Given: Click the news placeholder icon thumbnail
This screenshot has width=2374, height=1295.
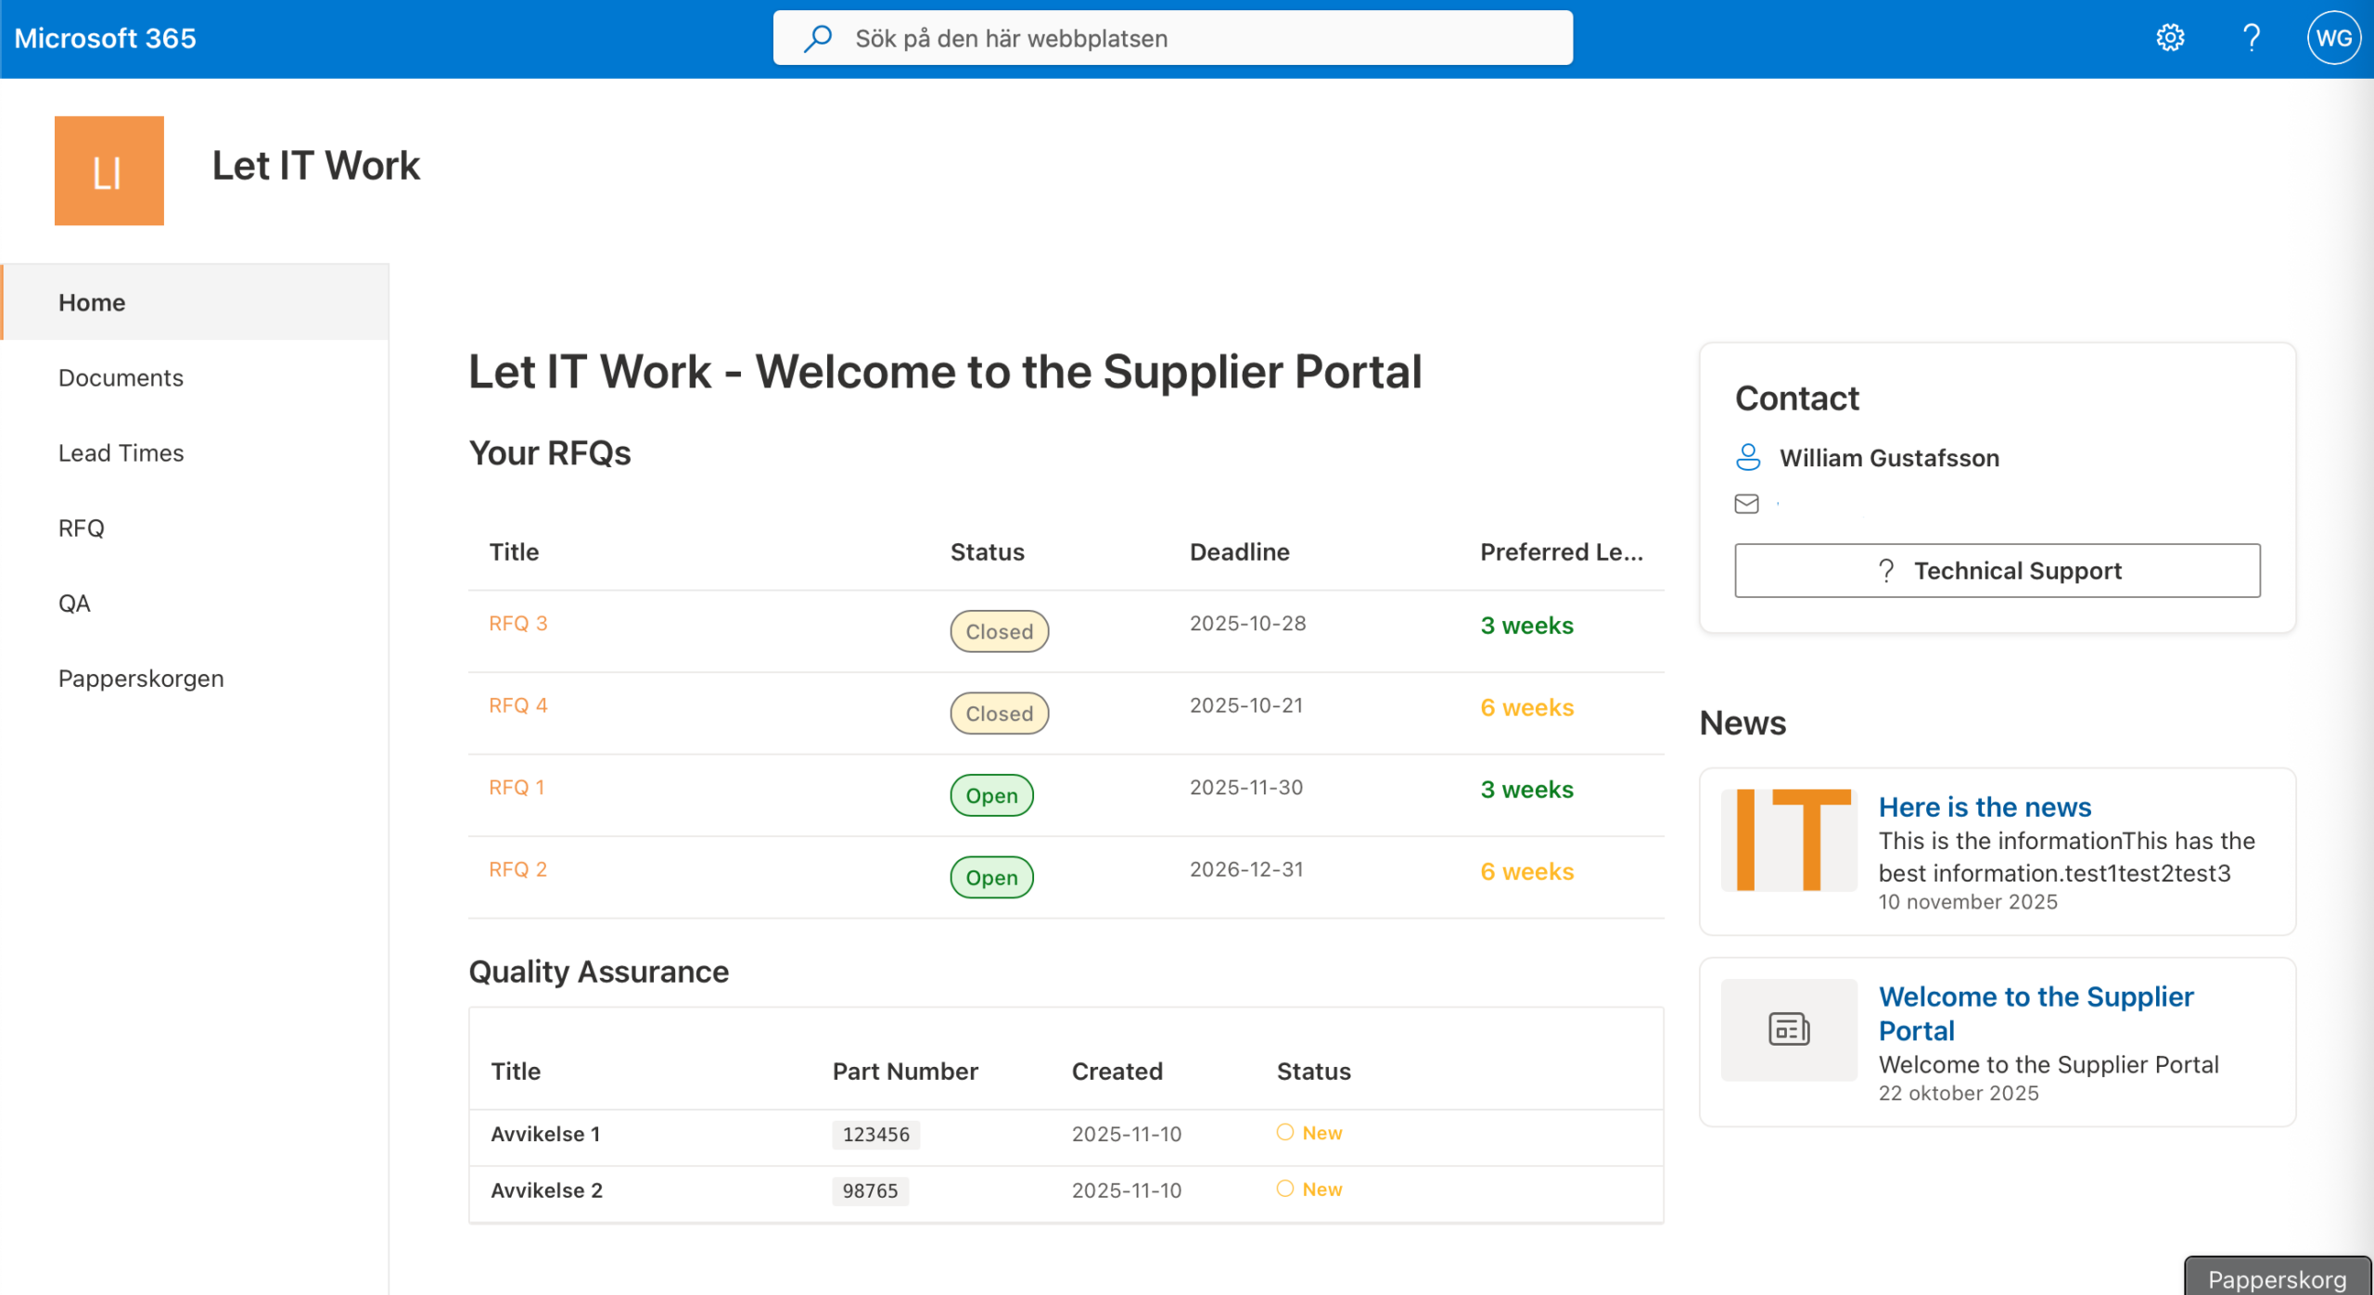Looking at the screenshot, I should pyautogui.click(x=1789, y=1029).
